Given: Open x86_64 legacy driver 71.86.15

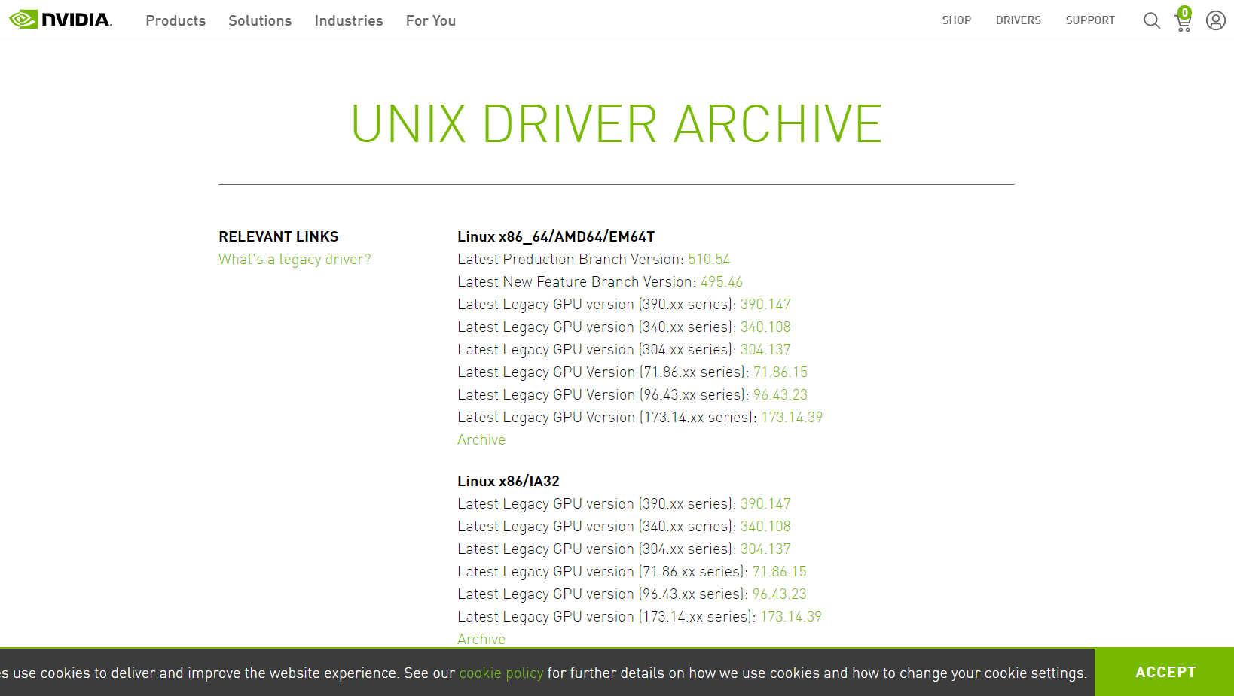Looking at the screenshot, I should (x=780, y=372).
